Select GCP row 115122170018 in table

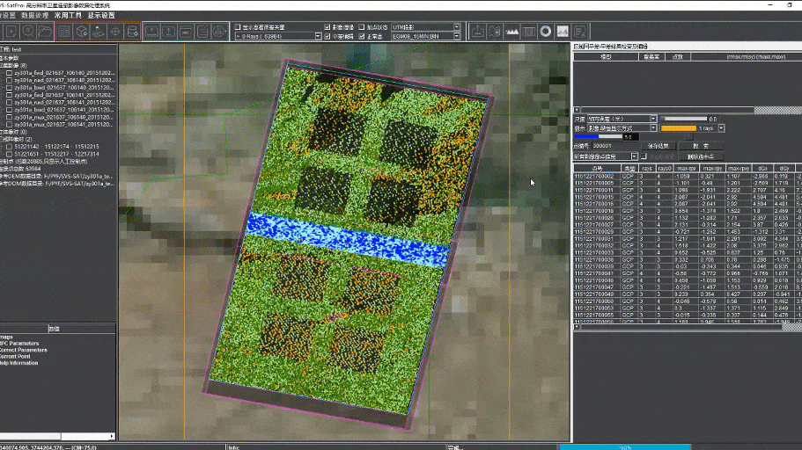pyautogui.click(x=594, y=212)
